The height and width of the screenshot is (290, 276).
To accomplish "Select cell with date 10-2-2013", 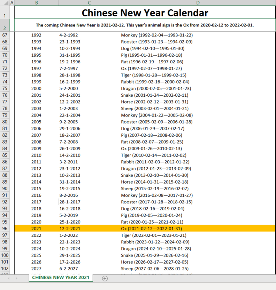I will point(89,175).
